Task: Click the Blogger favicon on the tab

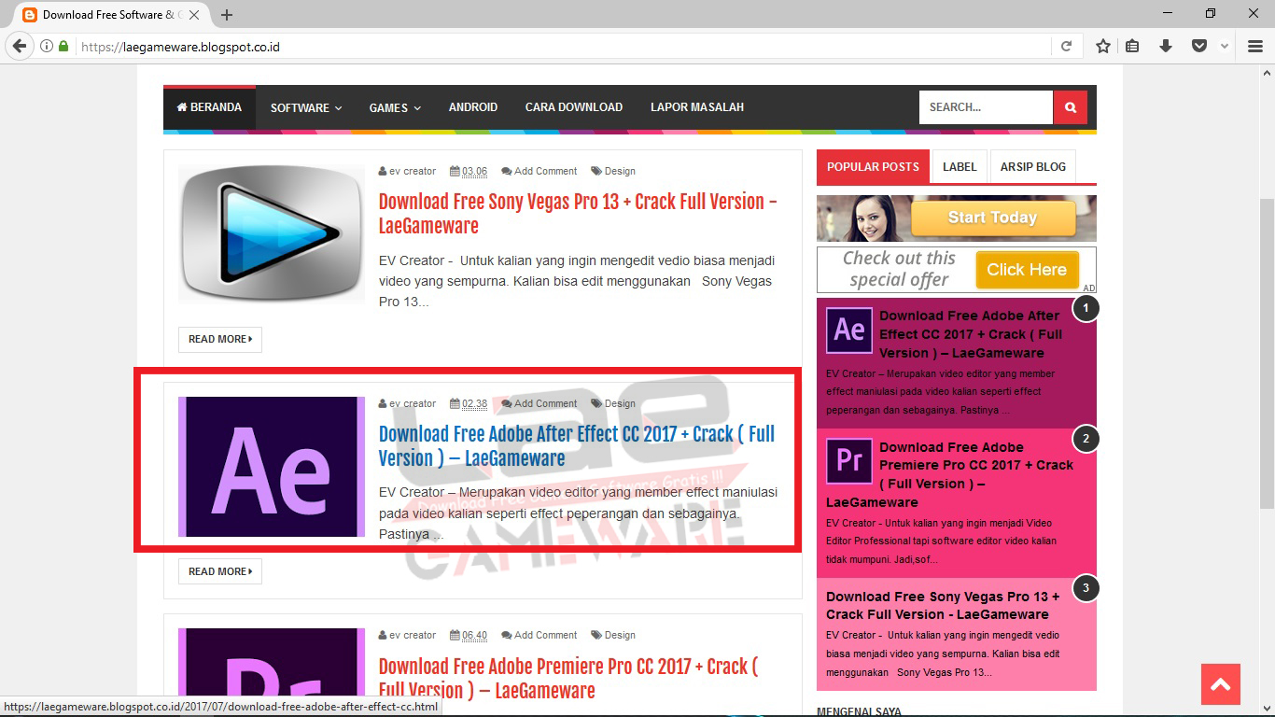Action: coord(30,15)
